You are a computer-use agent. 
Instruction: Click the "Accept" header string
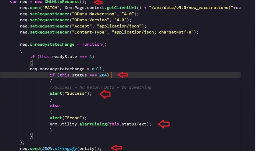point(82,26)
